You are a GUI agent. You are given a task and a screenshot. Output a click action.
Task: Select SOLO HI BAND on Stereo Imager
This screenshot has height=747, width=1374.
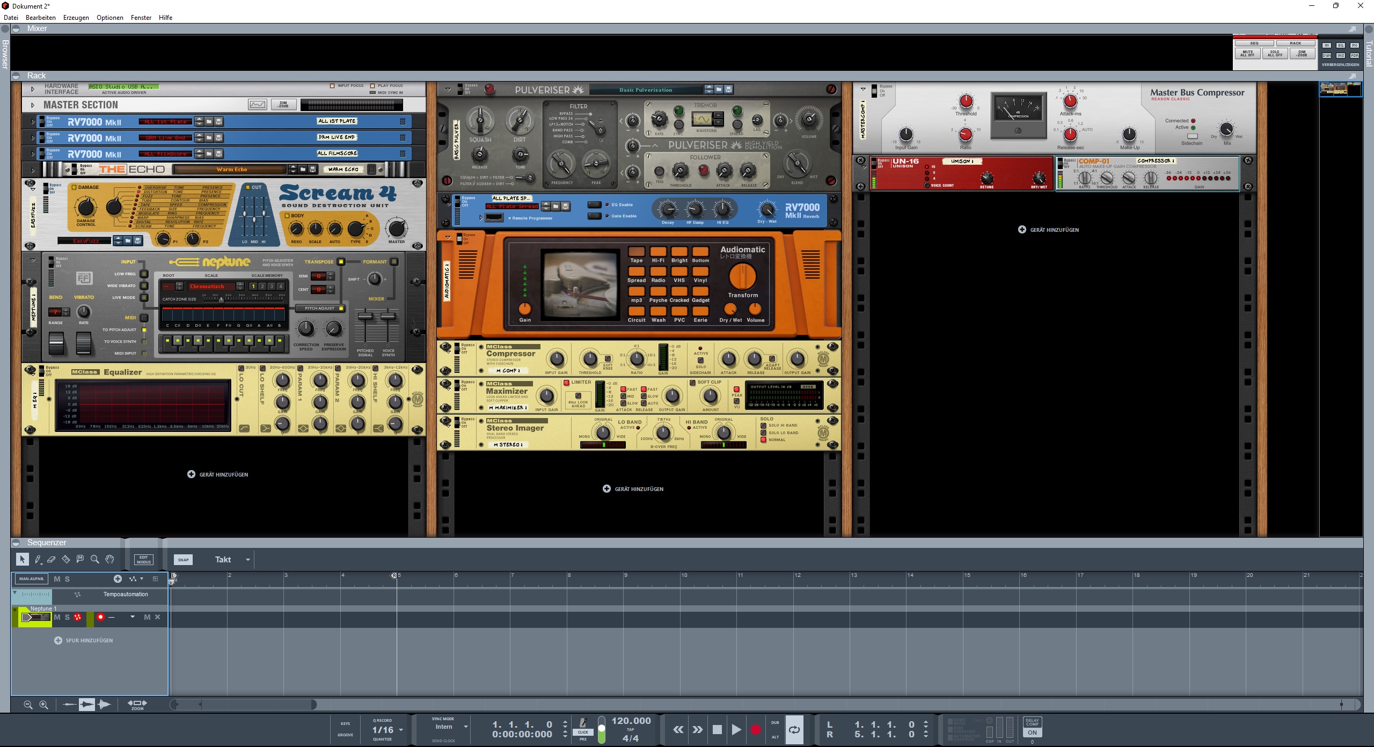pos(763,426)
